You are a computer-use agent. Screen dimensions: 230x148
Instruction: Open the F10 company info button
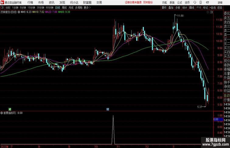[x=199, y=8]
